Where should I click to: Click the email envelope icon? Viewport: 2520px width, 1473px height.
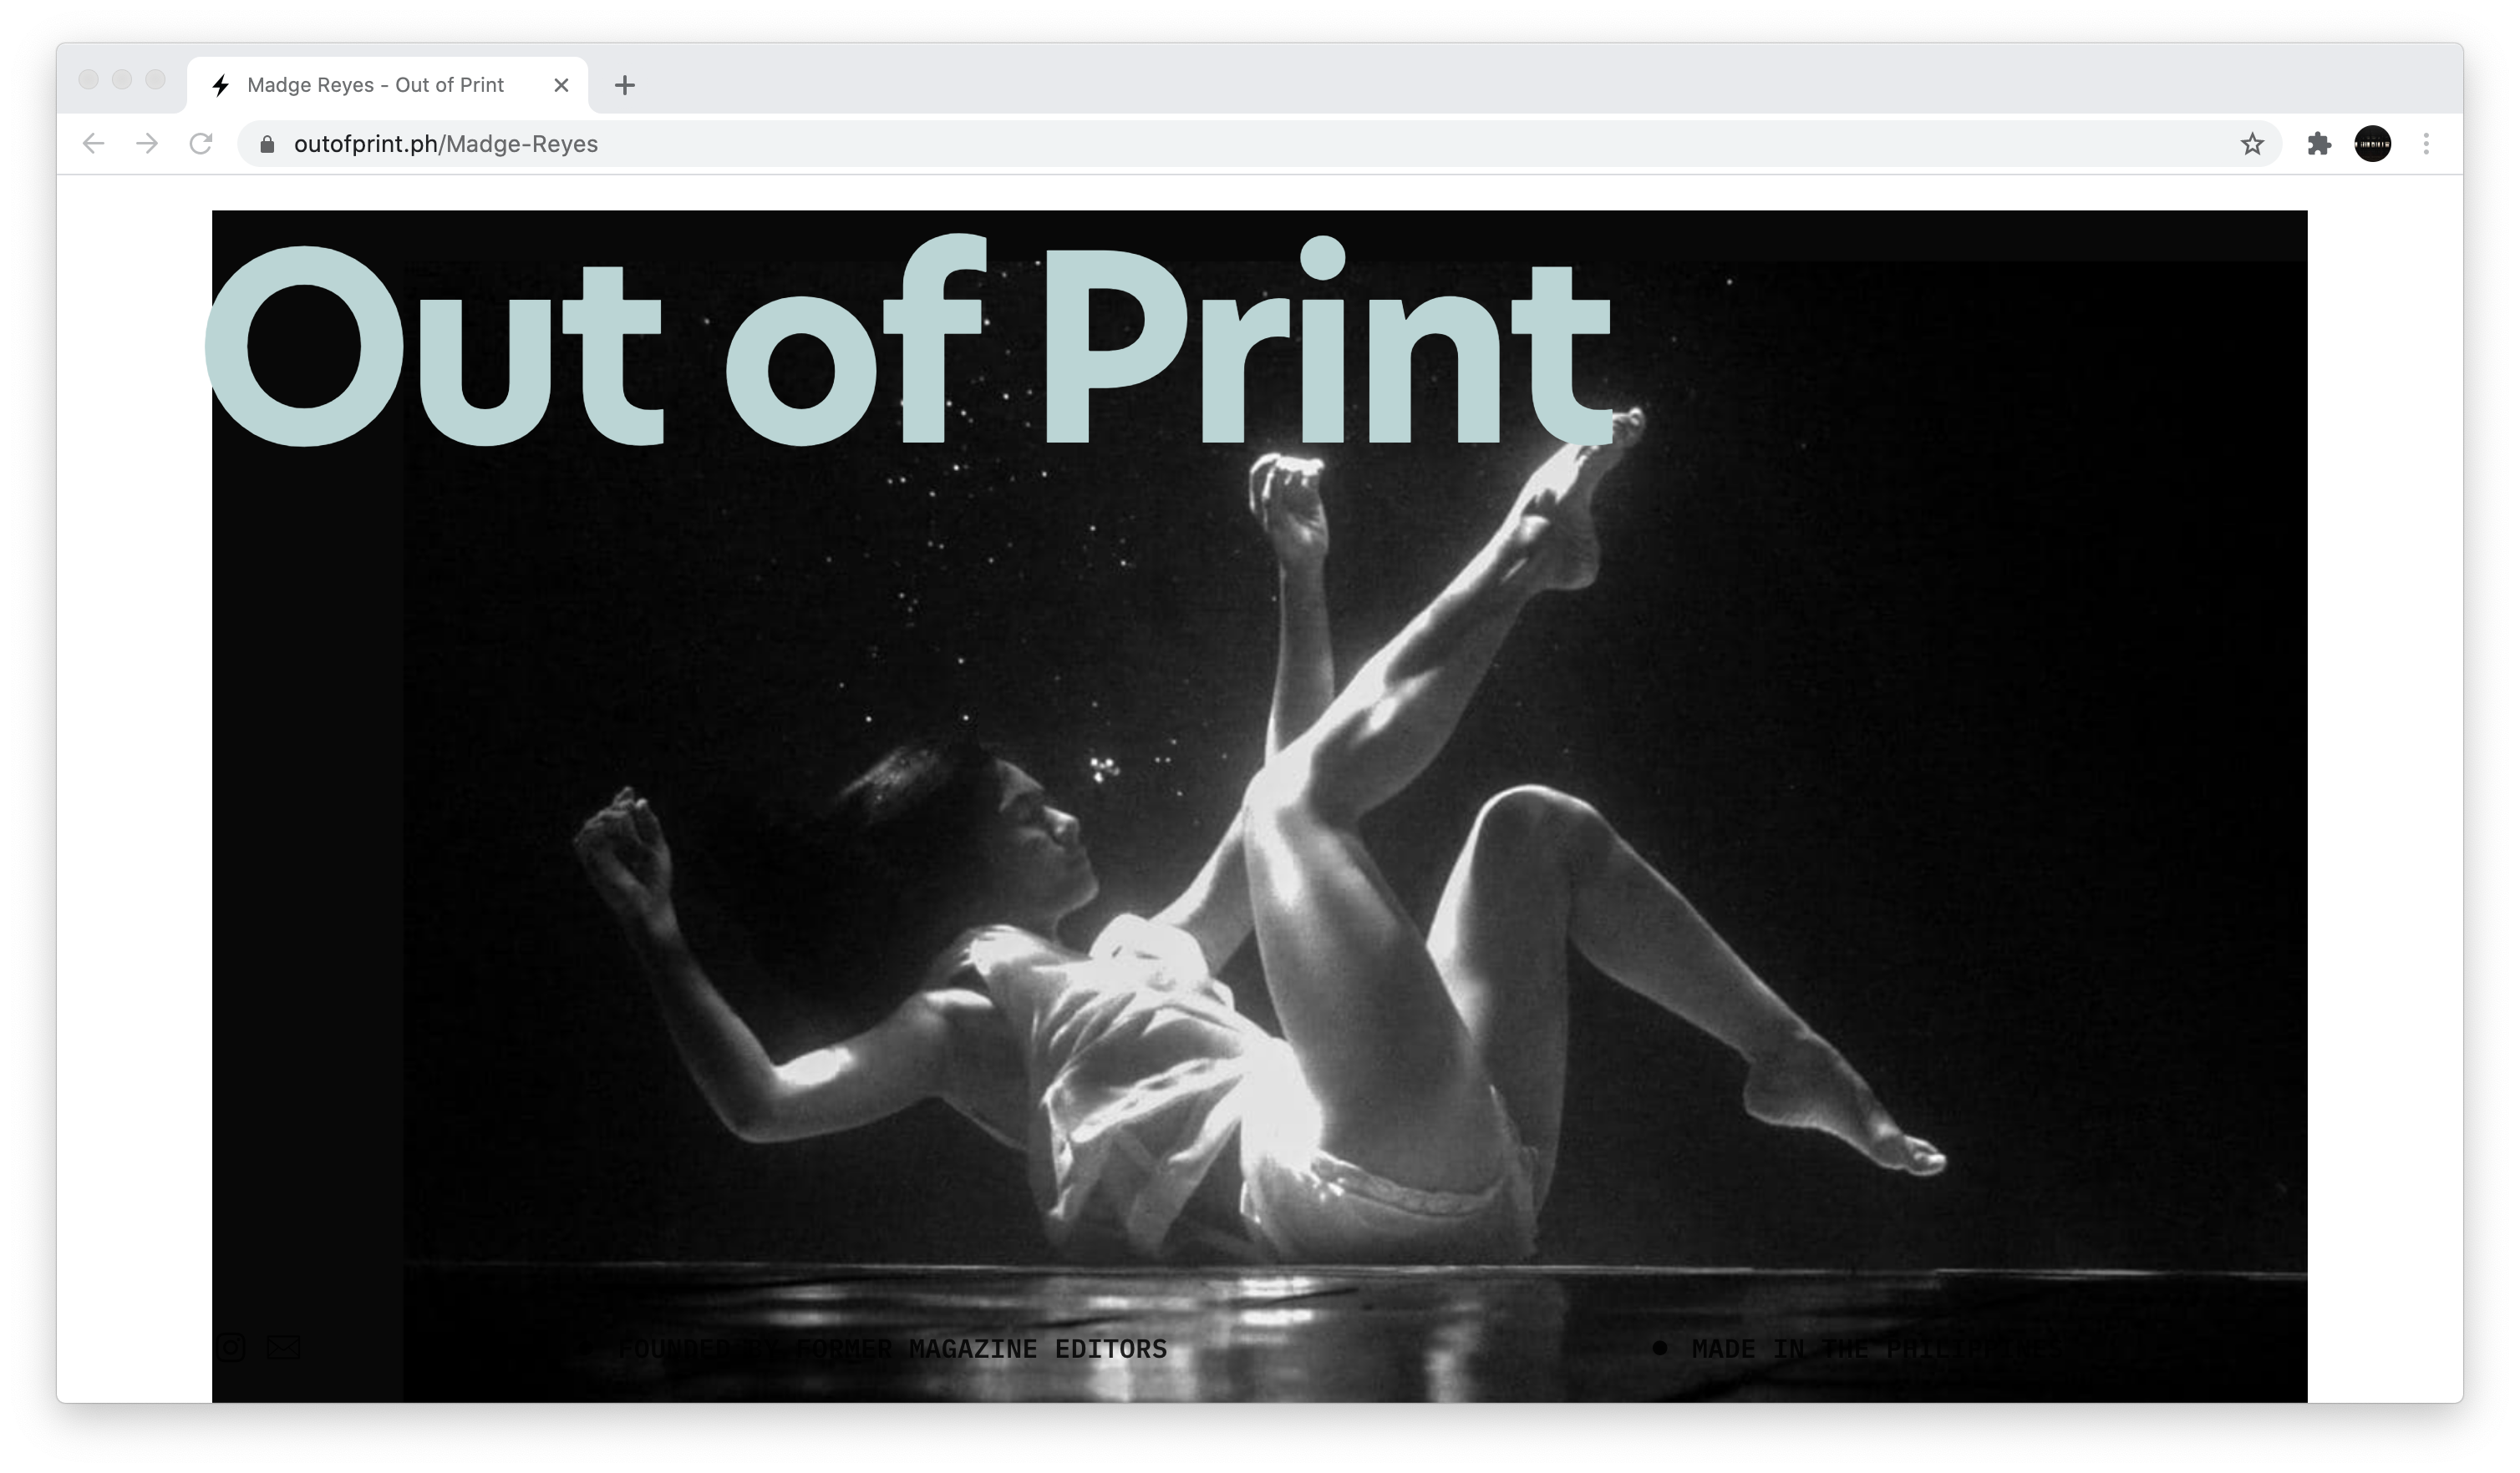click(283, 1348)
